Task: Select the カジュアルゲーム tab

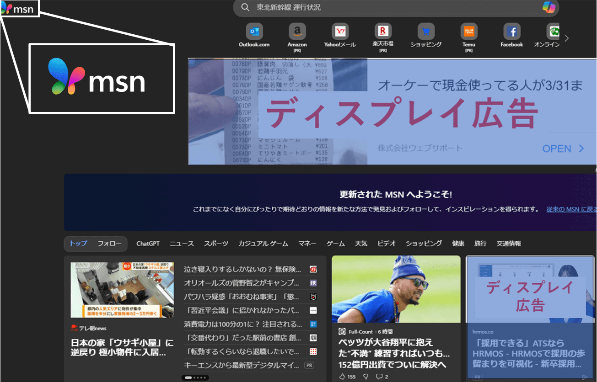Action: pyautogui.click(x=263, y=244)
